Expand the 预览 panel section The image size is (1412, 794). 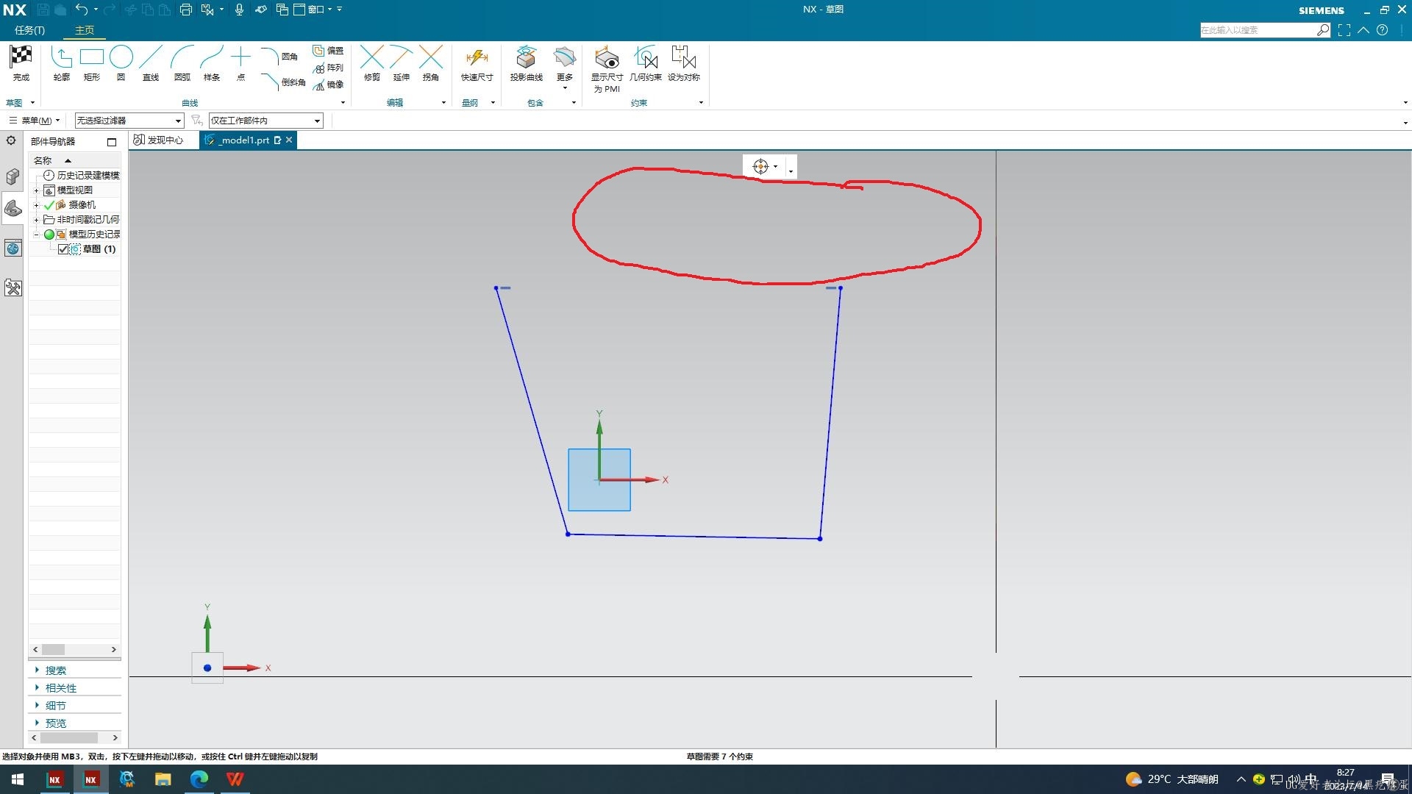pyautogui.click(x=55, y=723)
